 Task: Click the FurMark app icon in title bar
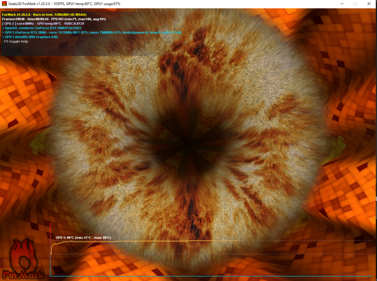pos(5,4)
